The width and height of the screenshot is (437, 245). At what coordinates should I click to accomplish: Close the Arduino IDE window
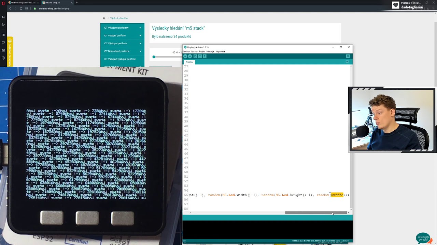(349, 47)
